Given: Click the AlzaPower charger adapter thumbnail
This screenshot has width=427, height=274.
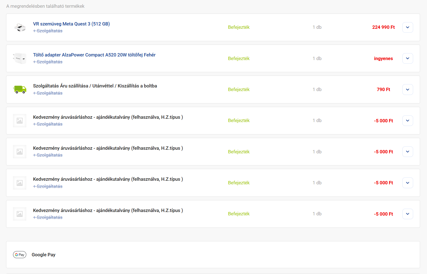Looking at the screenshot, I should click(20, 58).
